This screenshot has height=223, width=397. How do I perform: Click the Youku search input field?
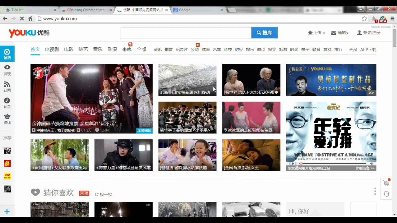point(186,33)
